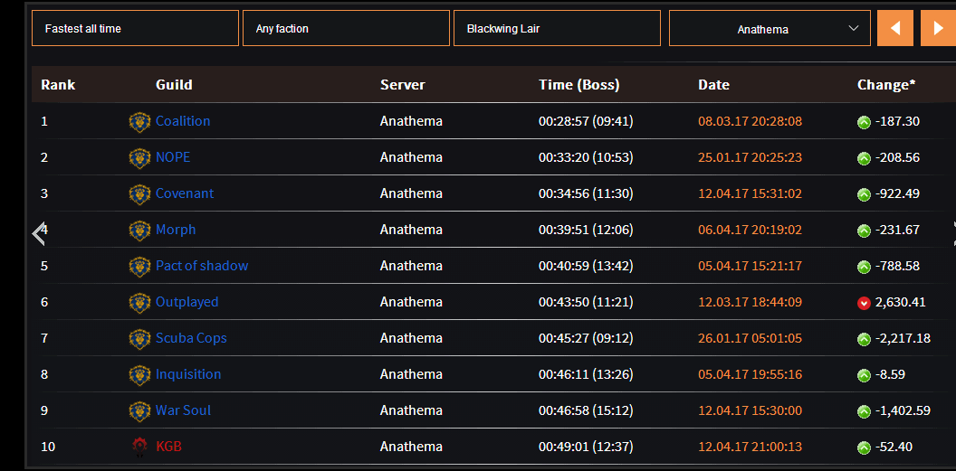This screenshot has width=956, height=471.
Task: Expand the Blackwing Lair raid selector
Action: (x=557, y=28)
